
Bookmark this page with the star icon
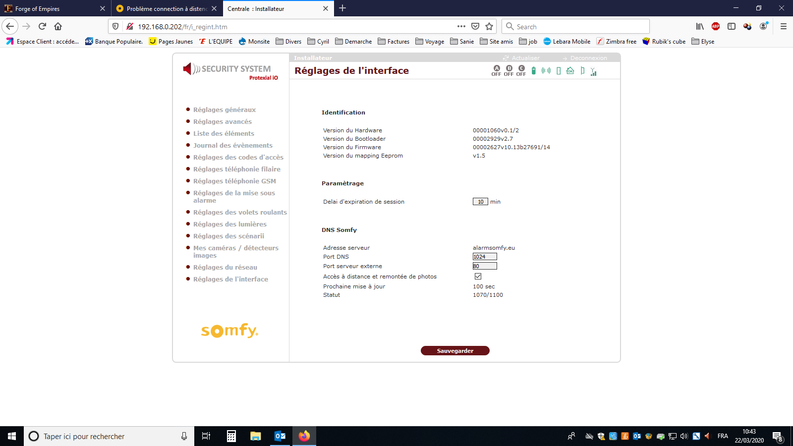point(489,27)
